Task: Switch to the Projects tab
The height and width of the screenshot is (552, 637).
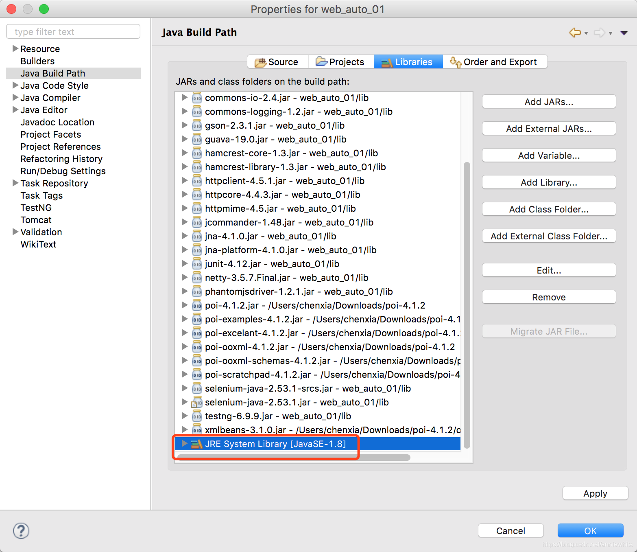Action: tap(341, 62)
